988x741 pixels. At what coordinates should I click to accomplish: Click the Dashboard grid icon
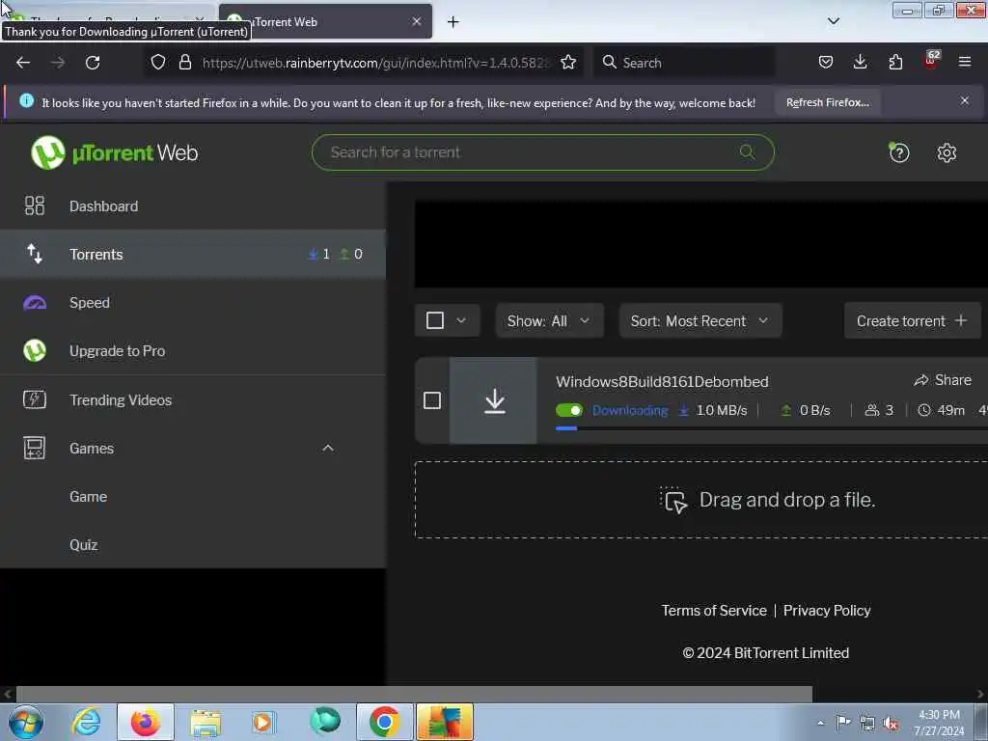(x=35, y=206)
